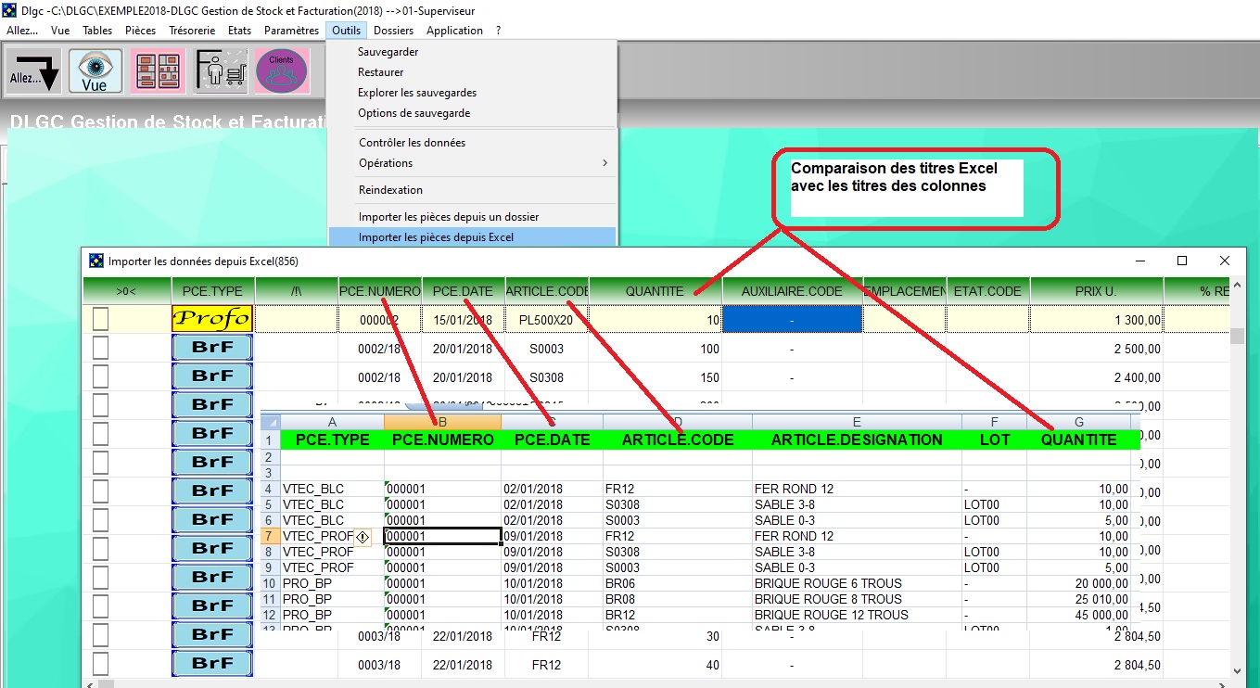Viewport: 1260px width, 688px height.
Task: Click BrF button on FR12 quantity 40 row
Action: click(x=212, y=665)
